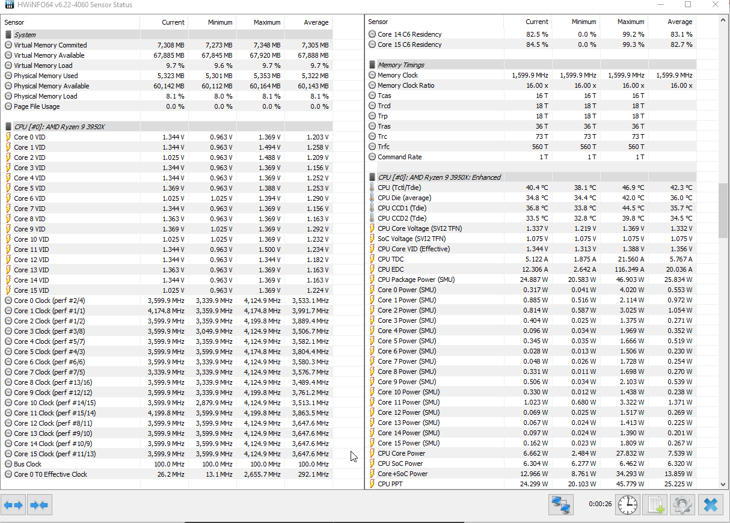Click the shrink columns arrows button
The height and width of the screenshot is (523, 730).
[x=39, y=505]
